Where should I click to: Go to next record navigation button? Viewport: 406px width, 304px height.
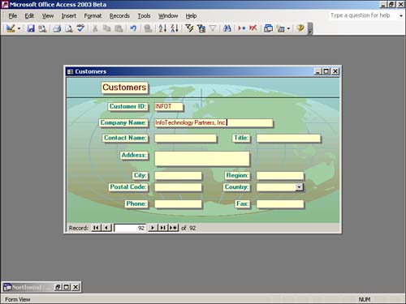[x=153, y=228]
